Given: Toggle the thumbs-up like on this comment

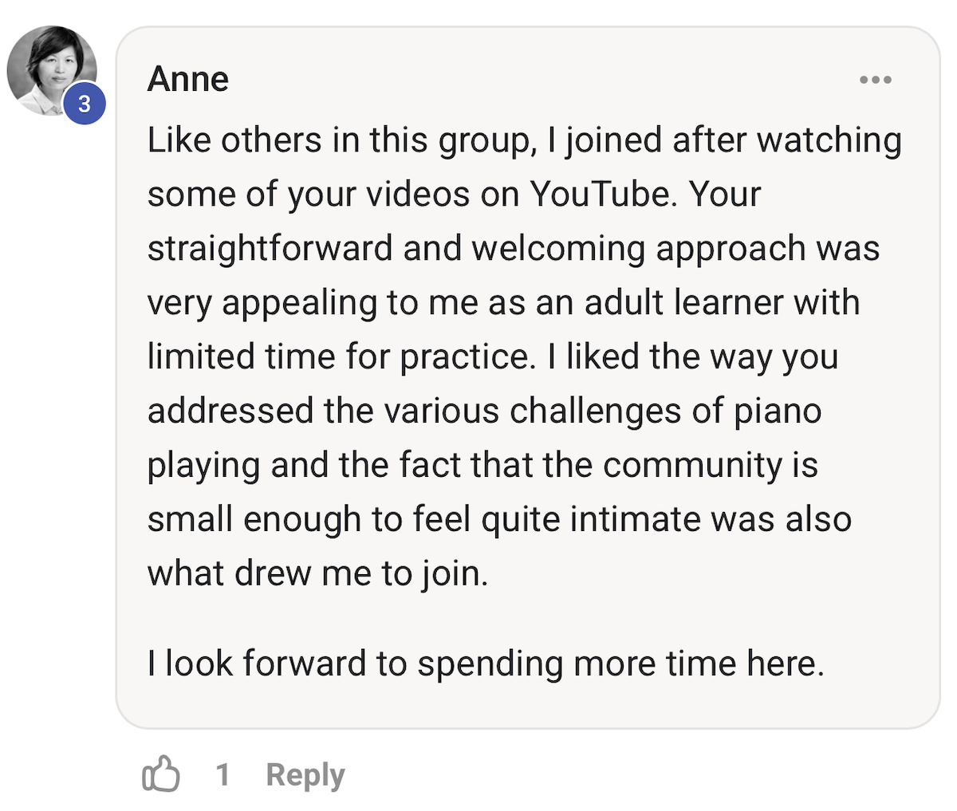Looking at the screenshot, I should (160, 774).
